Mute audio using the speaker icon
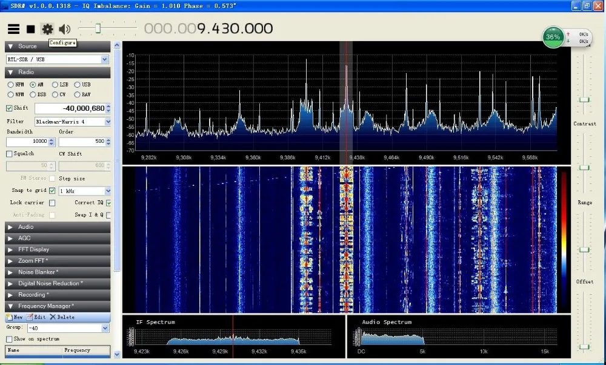Screen dimensions: 606x365 tap(65, 28)
